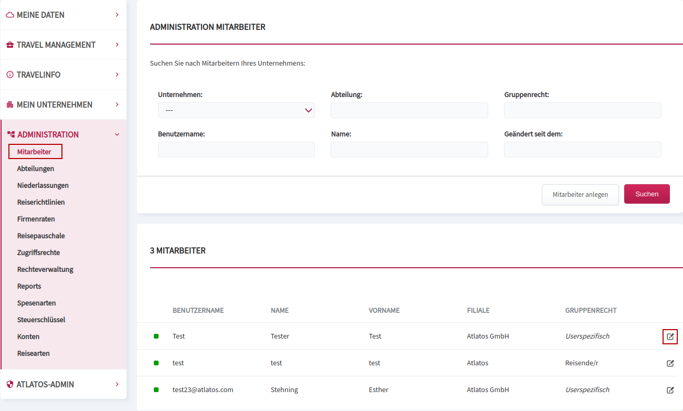Click the info icon beside Travelinfo
The image size is (683, 411).
[10, 75]
